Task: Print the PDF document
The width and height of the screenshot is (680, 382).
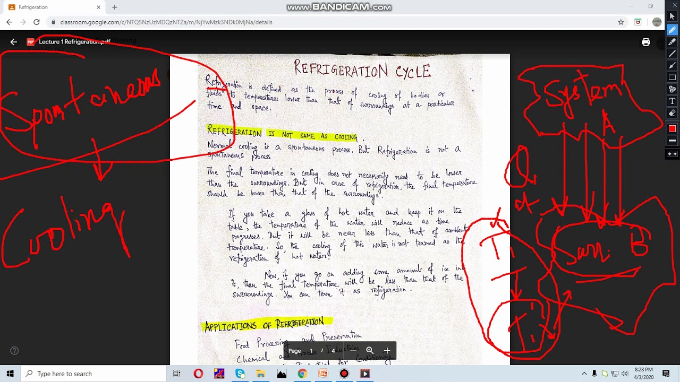Action: pyautogui.click(x=645, y=42)
